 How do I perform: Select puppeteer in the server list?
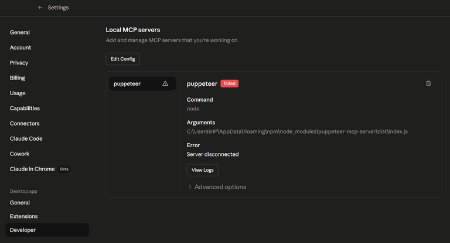click(142, 84)
